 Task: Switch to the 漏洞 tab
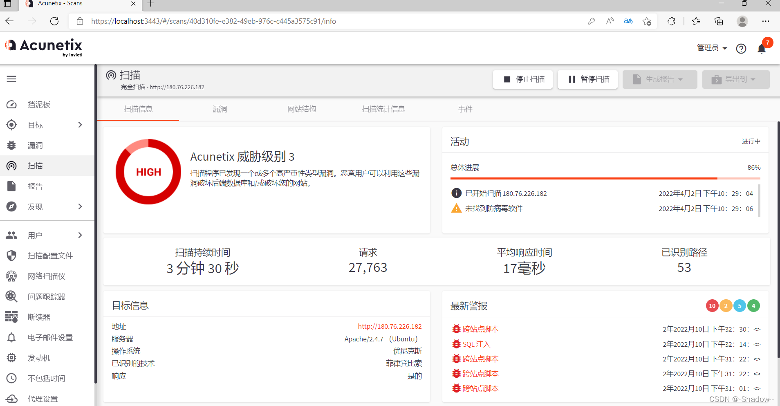tap(220, 109)
